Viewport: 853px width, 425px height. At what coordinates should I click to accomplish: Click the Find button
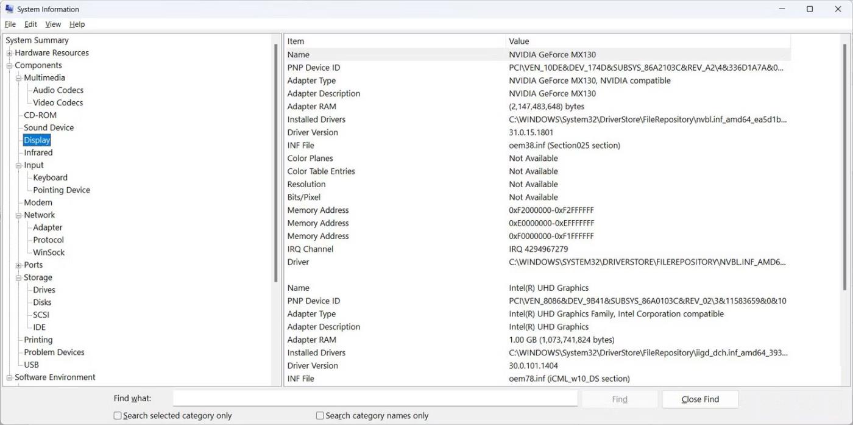620,399
